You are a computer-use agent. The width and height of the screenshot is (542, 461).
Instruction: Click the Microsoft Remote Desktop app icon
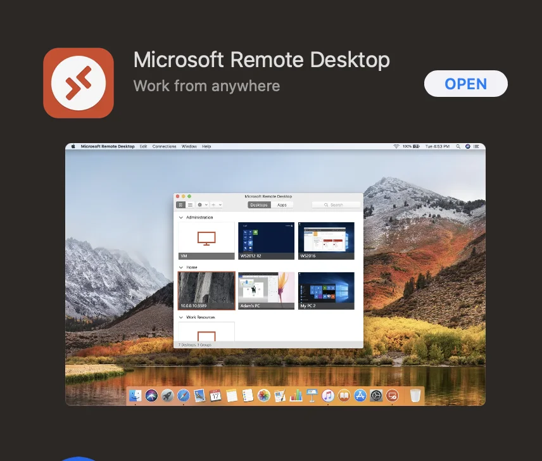79,83
